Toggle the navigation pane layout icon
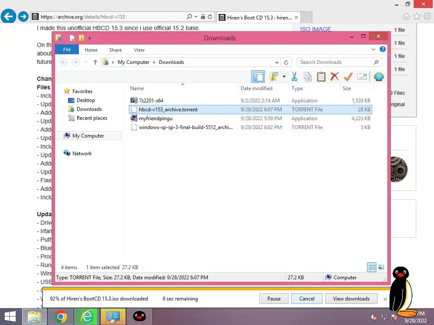 click(258, 77)
